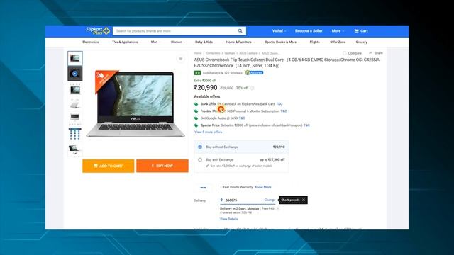The height and width of the screenshot is (255, 454).
Task: Click the Bank Offer tag icon
Action: 196,104
